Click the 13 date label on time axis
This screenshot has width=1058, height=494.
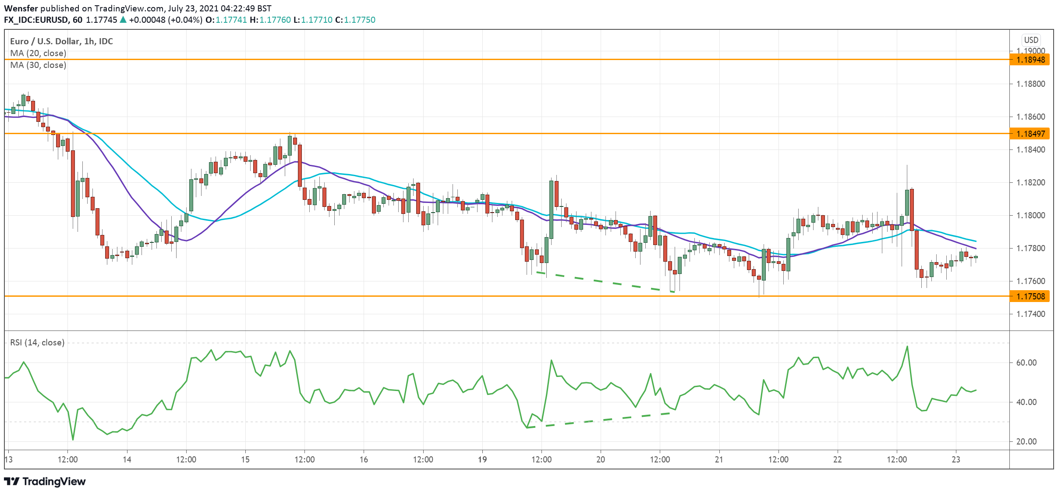[8, 459]
